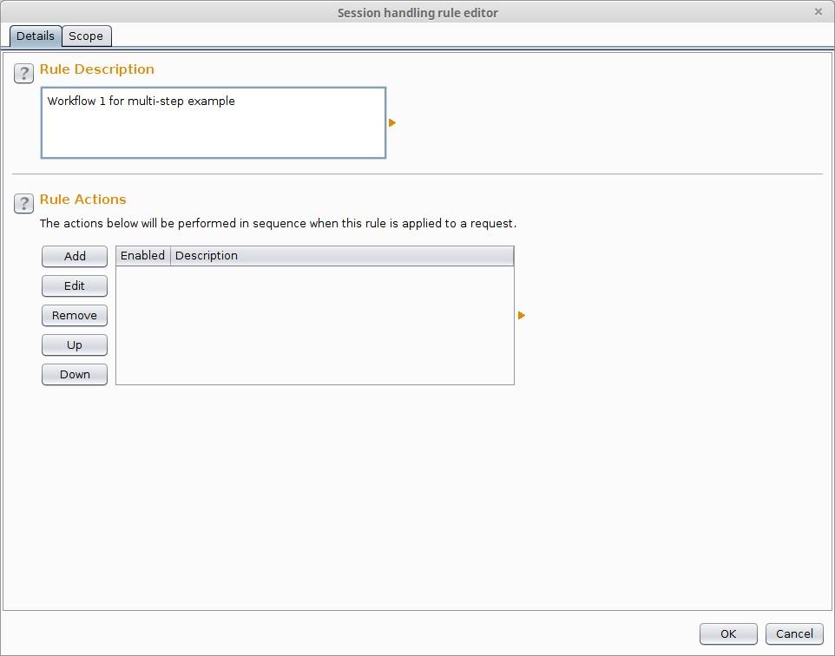The image size is (835, 656).
Task: Remove the selected rule action
Action: [75, 315]
